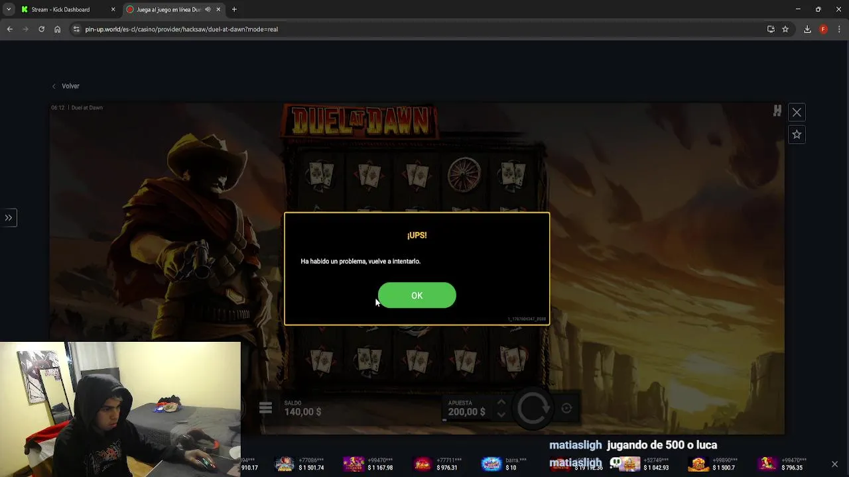Expand the left sidebar with the double-arrow icon
This screenshot has height=477, width=849.
coord(9,218)
